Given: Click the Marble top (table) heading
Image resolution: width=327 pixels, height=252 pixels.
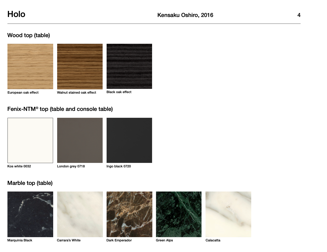Looking at the screenshot, I should pos(30,183).
